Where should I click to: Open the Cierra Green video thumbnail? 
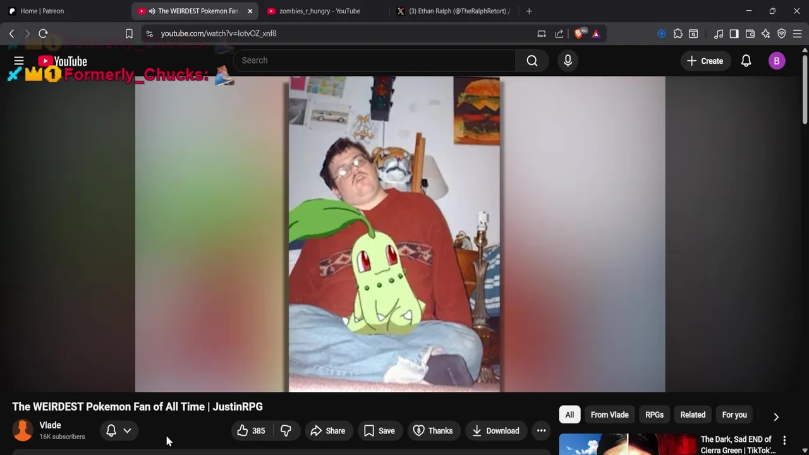click(628, 444)
